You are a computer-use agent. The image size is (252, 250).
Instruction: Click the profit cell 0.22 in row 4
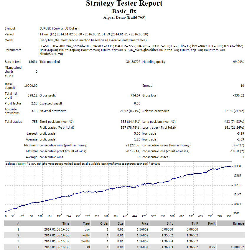coord(212,247)
